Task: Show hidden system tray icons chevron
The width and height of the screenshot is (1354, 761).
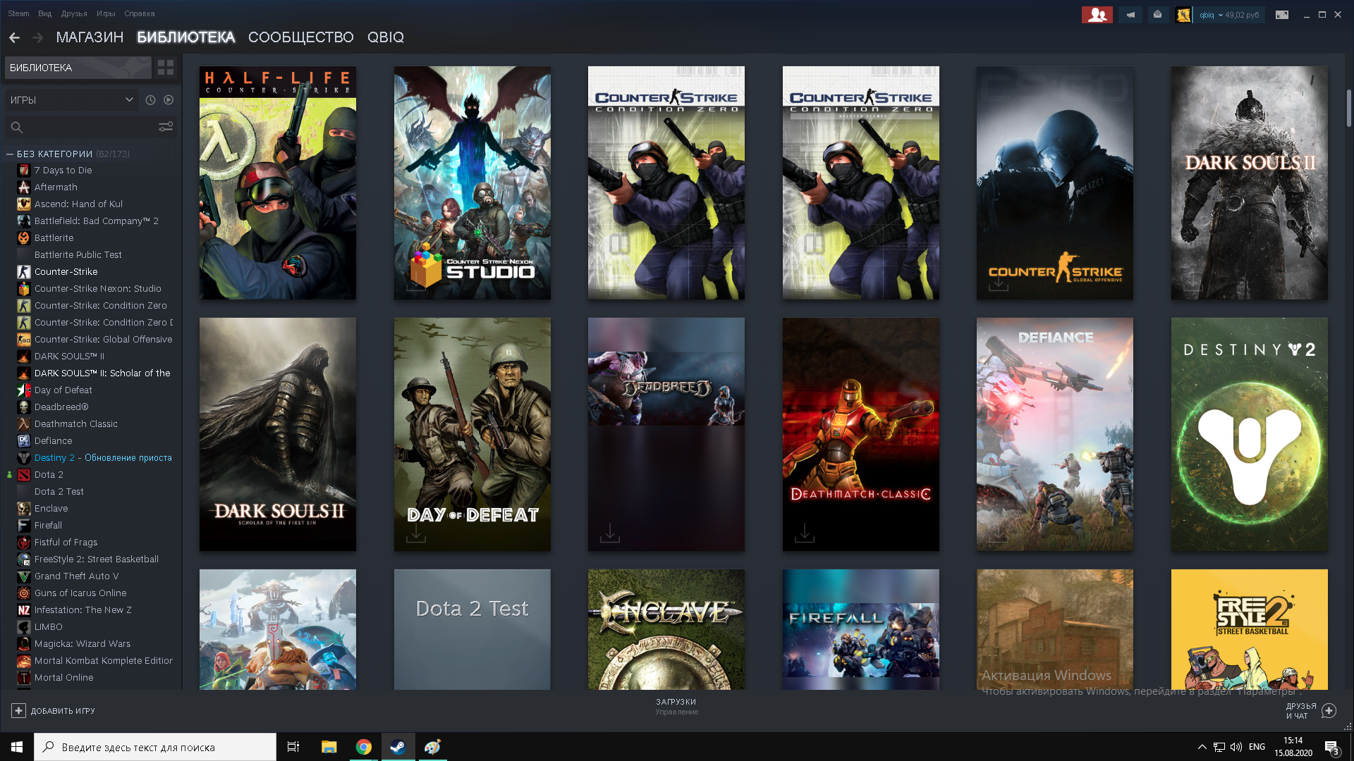Action: point(1202,747)
